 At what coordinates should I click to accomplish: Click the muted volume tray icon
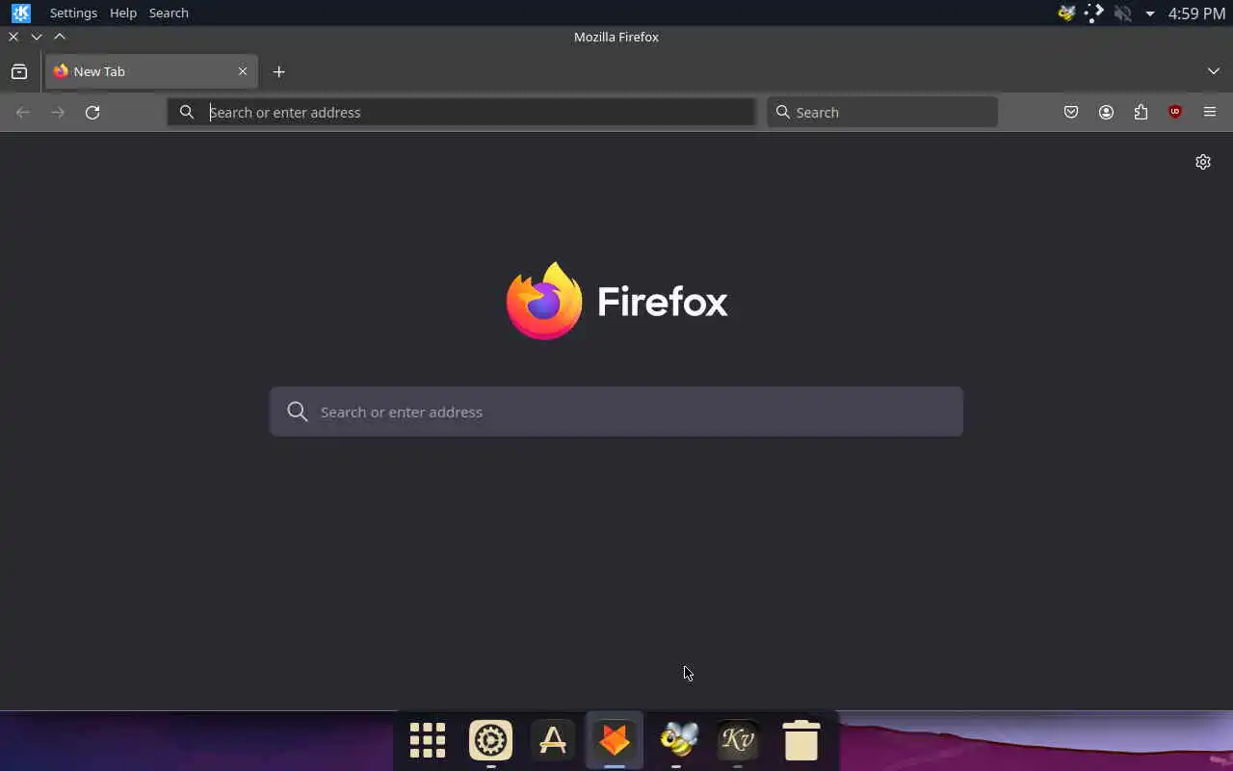coord(1122,13)
